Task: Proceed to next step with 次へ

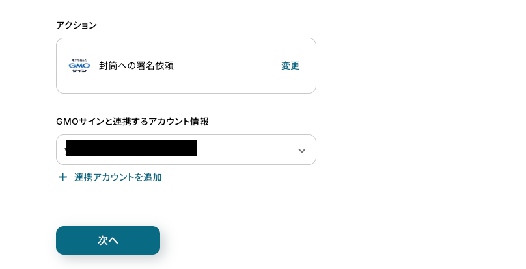Action: pyautogui.click(x=108, y=240)
